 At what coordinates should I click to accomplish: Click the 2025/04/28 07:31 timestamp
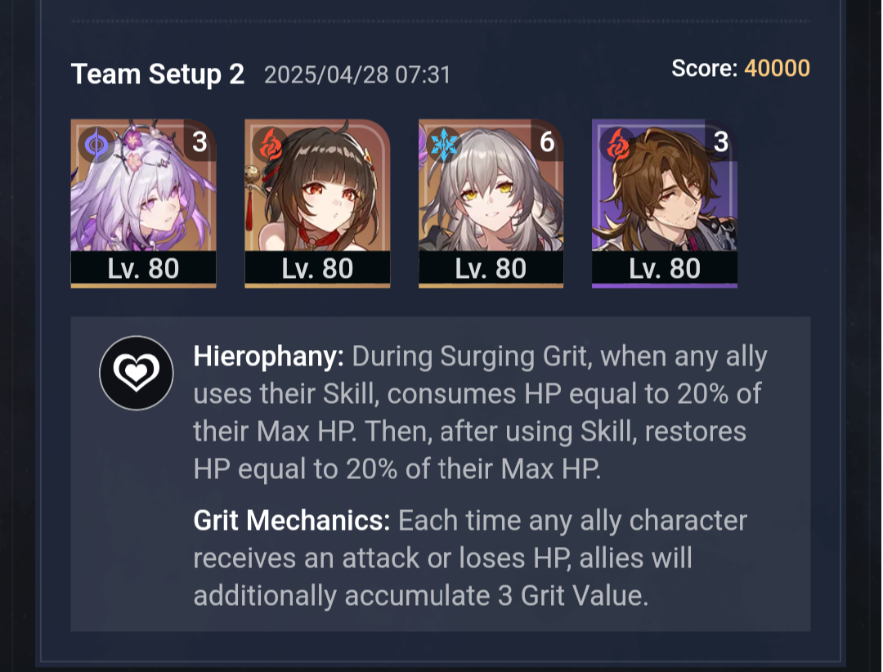[357, 75]
